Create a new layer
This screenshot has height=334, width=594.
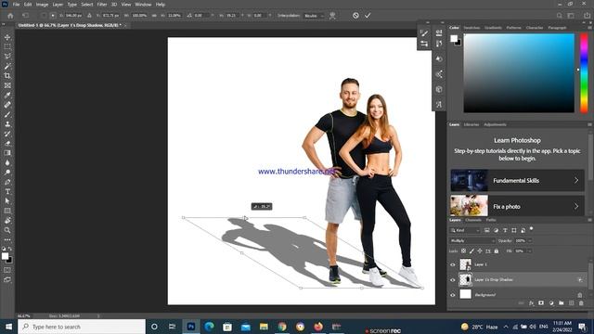[x=572, y=303]
